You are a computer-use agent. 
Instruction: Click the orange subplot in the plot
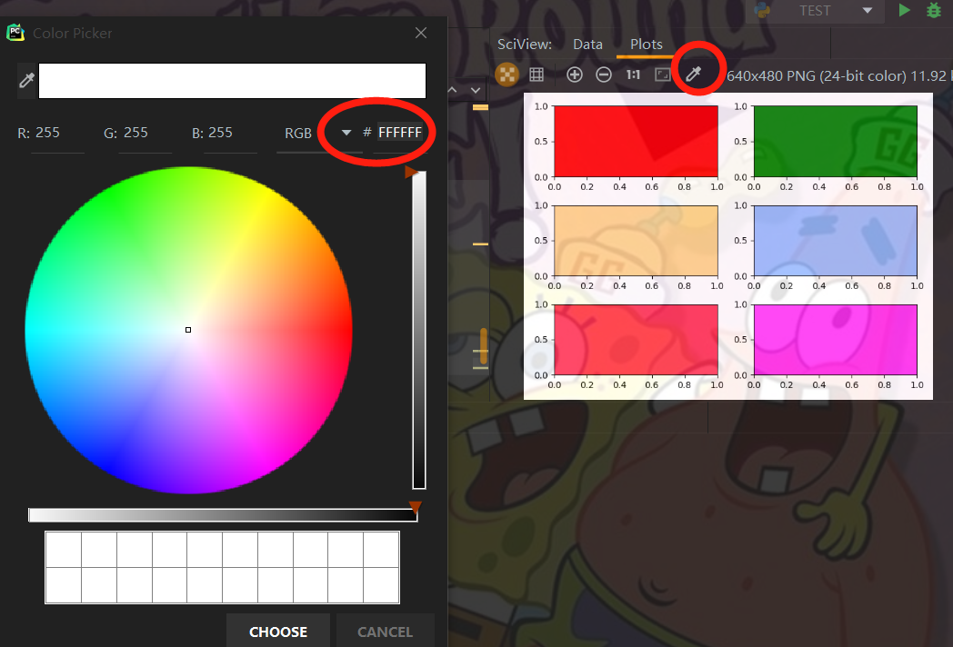pyautogui.click(x=636, y=241)
